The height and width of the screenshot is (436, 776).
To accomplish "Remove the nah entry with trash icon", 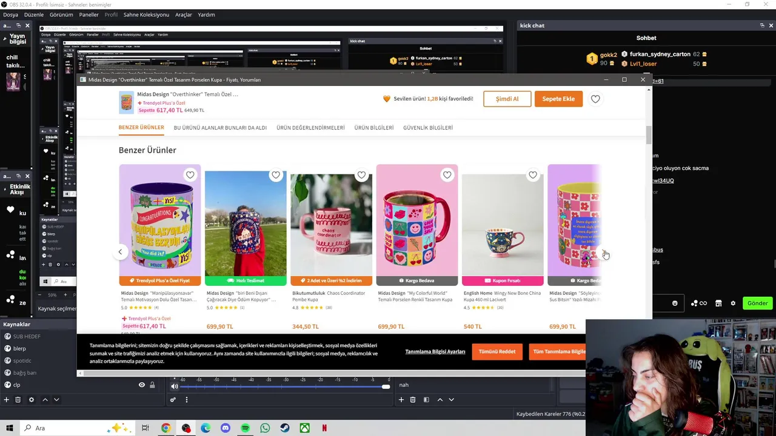I will [x=413, y=400].
